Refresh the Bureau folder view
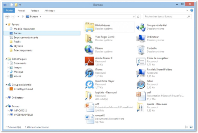Image resolution: width=198 pixels, height=133 pixels. click(x=138, y=17)
